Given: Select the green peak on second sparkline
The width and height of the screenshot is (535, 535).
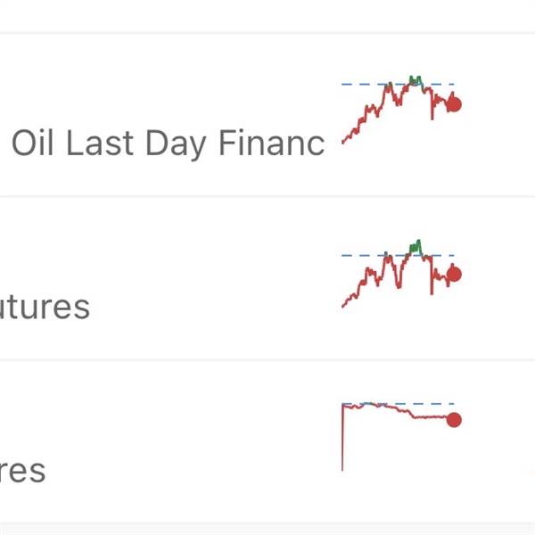Looking at the screenshot, I should [415, 245].
